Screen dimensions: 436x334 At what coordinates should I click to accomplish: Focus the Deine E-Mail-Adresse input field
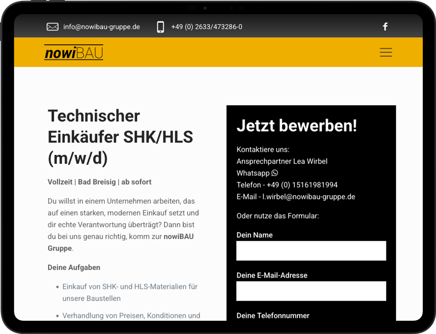pyautogui.click(x=311, y=291)
